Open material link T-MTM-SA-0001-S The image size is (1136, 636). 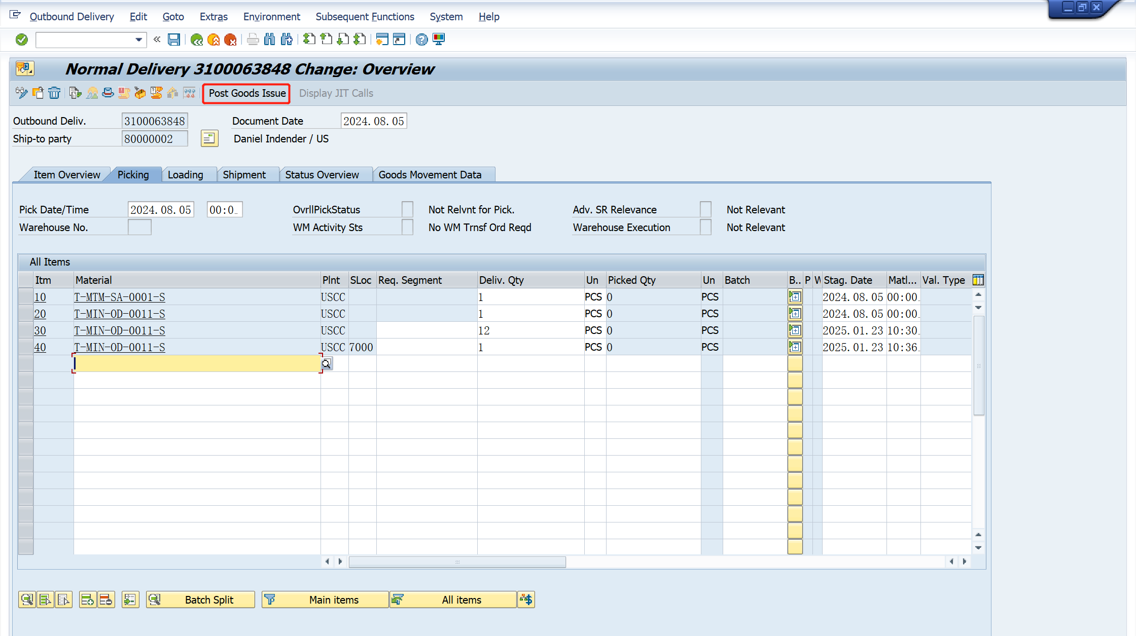coord(120,297)
